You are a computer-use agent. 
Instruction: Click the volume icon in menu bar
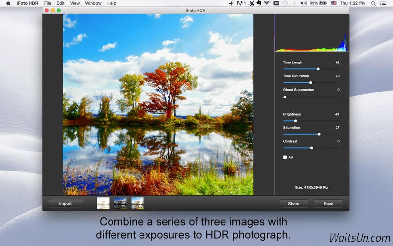(304, 3)
